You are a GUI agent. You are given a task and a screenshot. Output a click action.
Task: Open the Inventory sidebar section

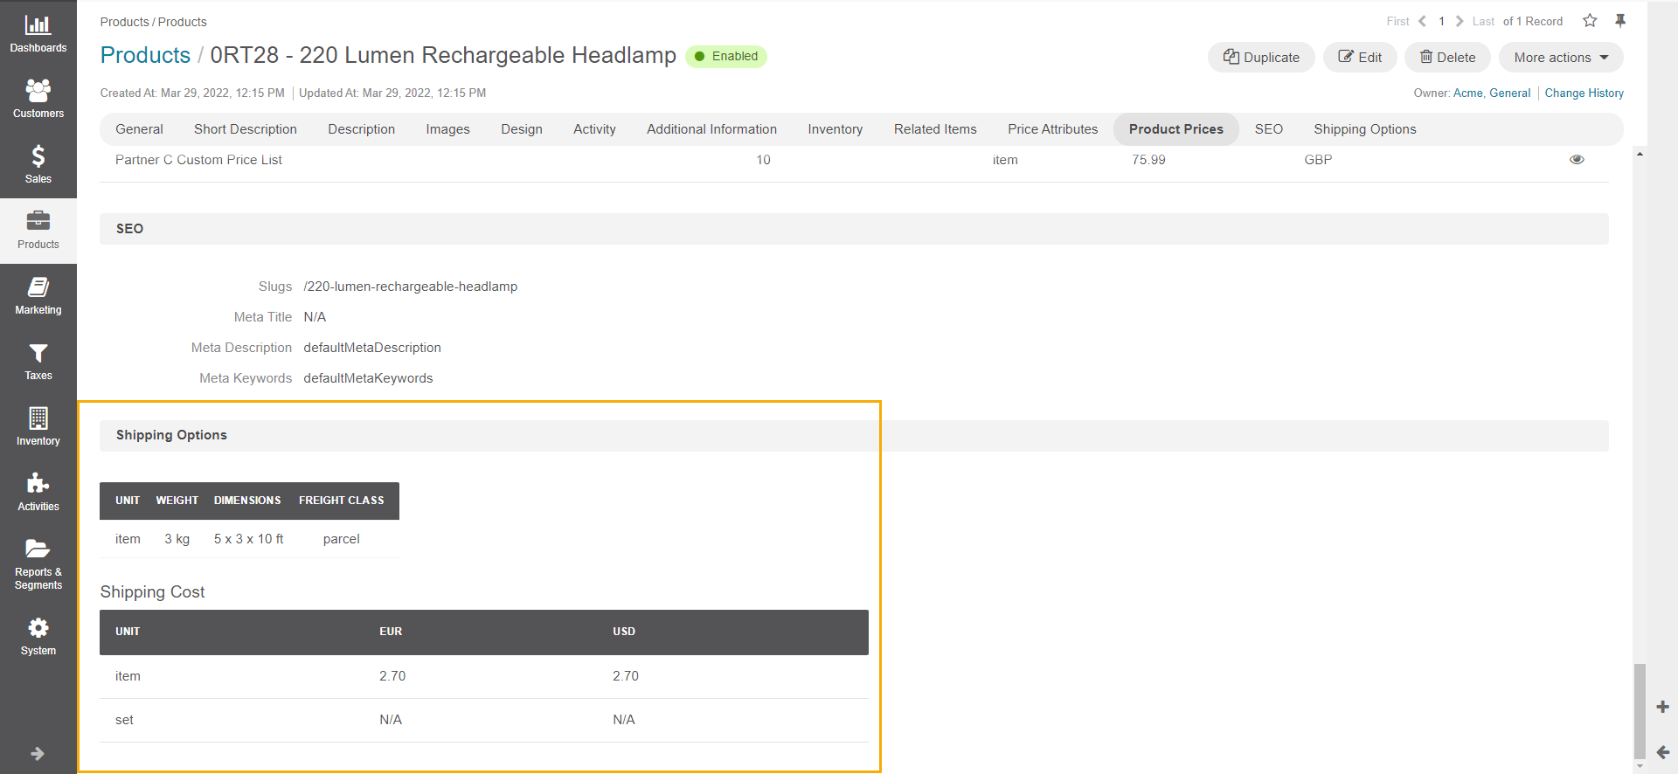38,427
